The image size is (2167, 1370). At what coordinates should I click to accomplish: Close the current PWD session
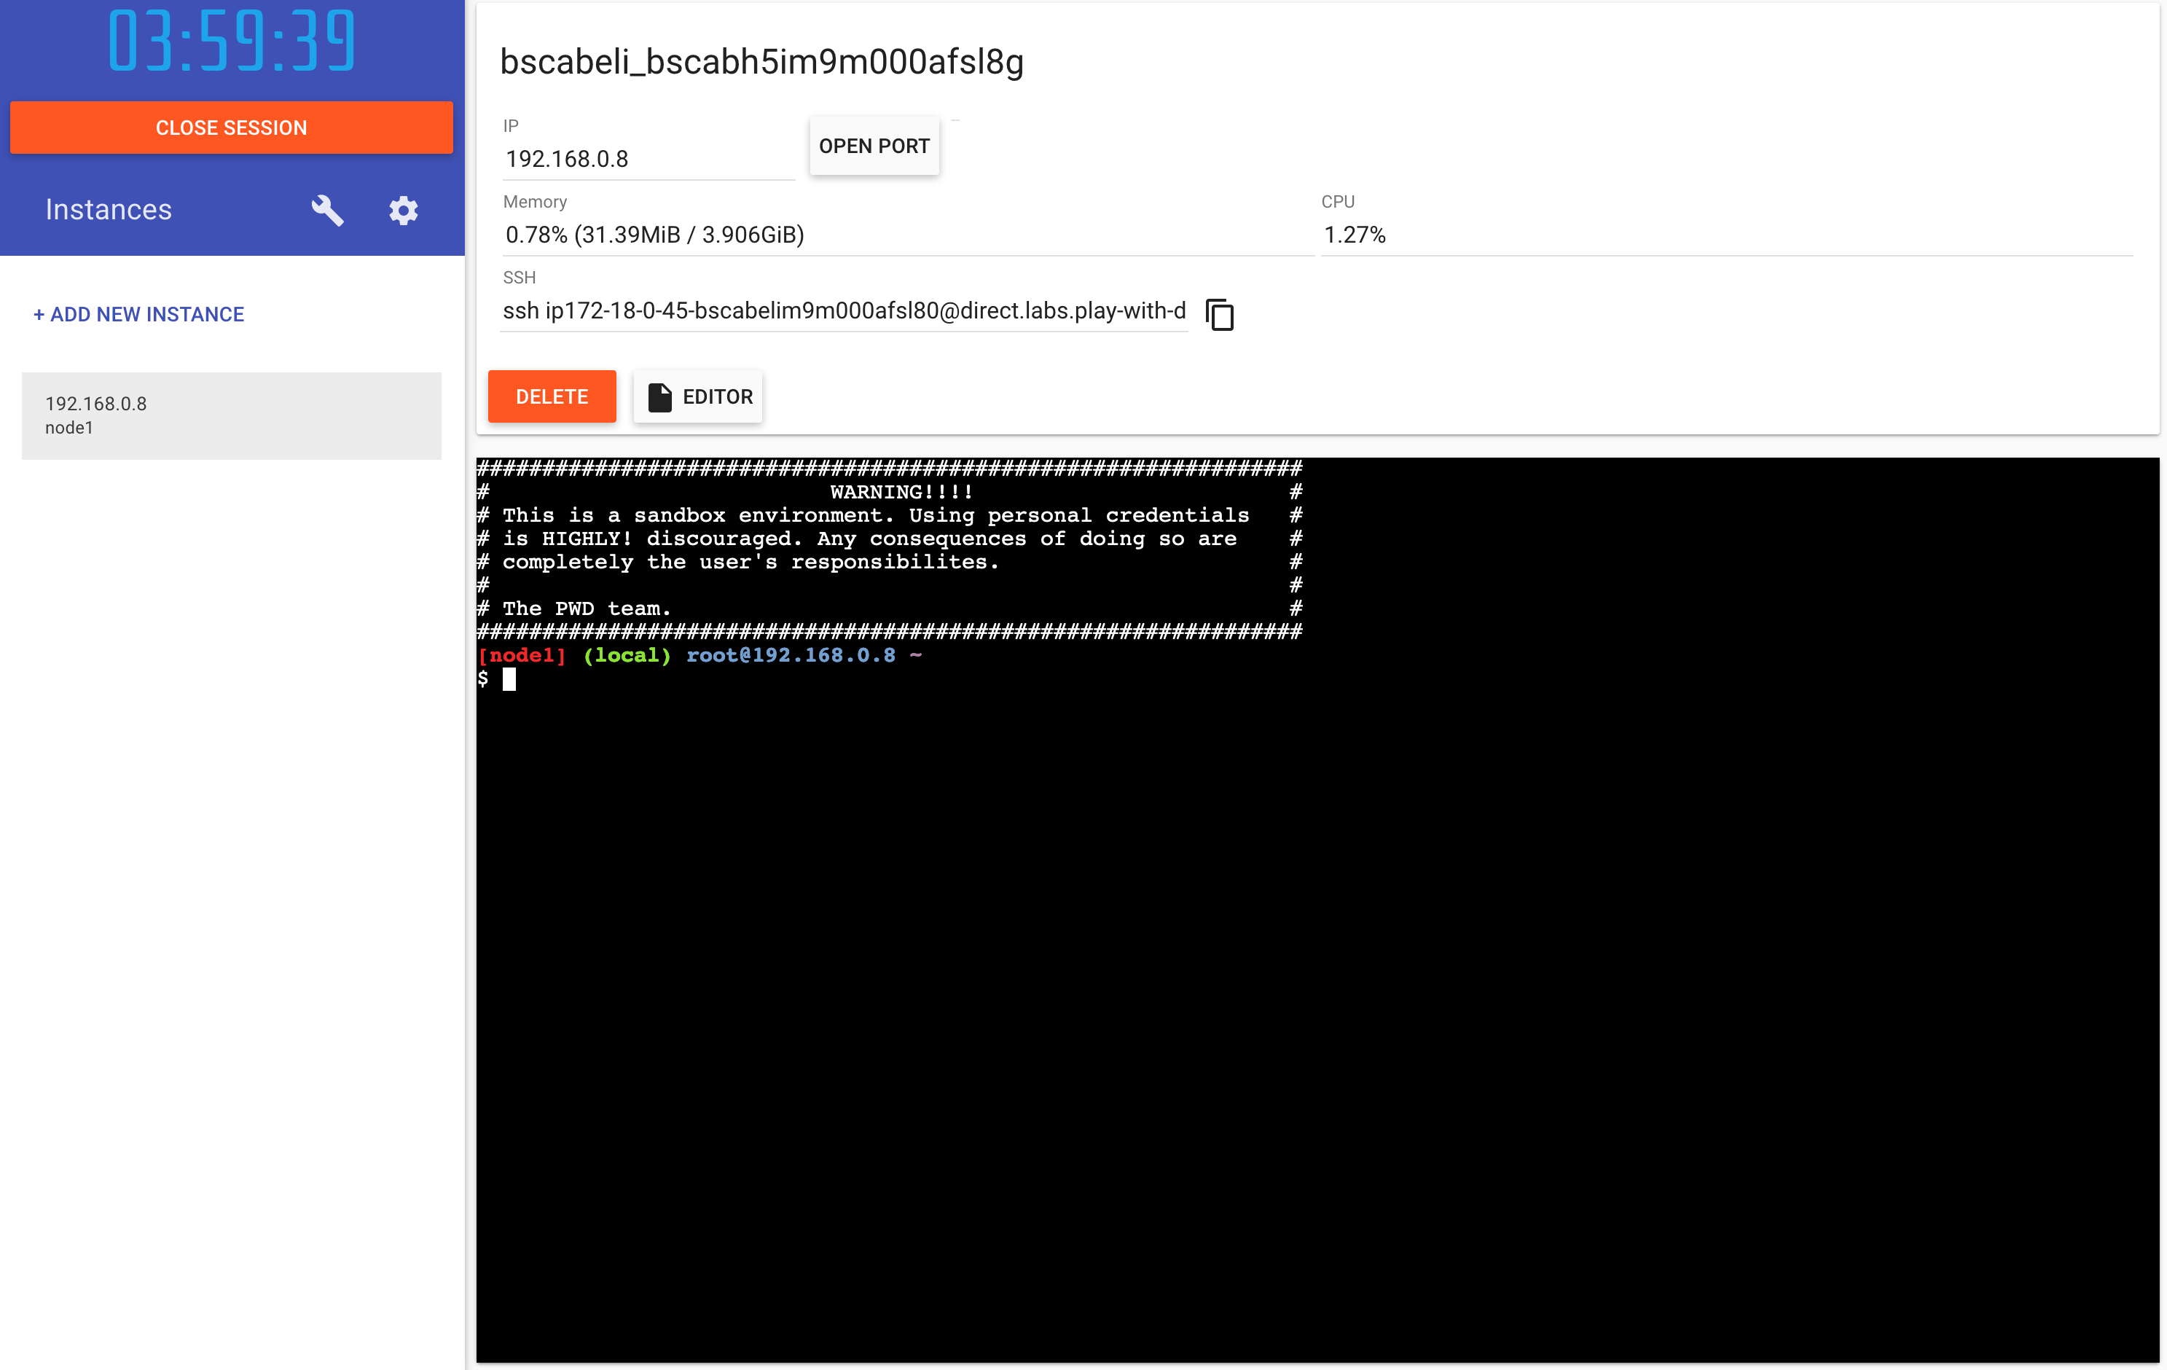[x=230, y=127]
